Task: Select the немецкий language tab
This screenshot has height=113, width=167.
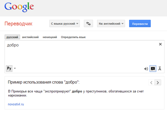Action: coord(50,37)
